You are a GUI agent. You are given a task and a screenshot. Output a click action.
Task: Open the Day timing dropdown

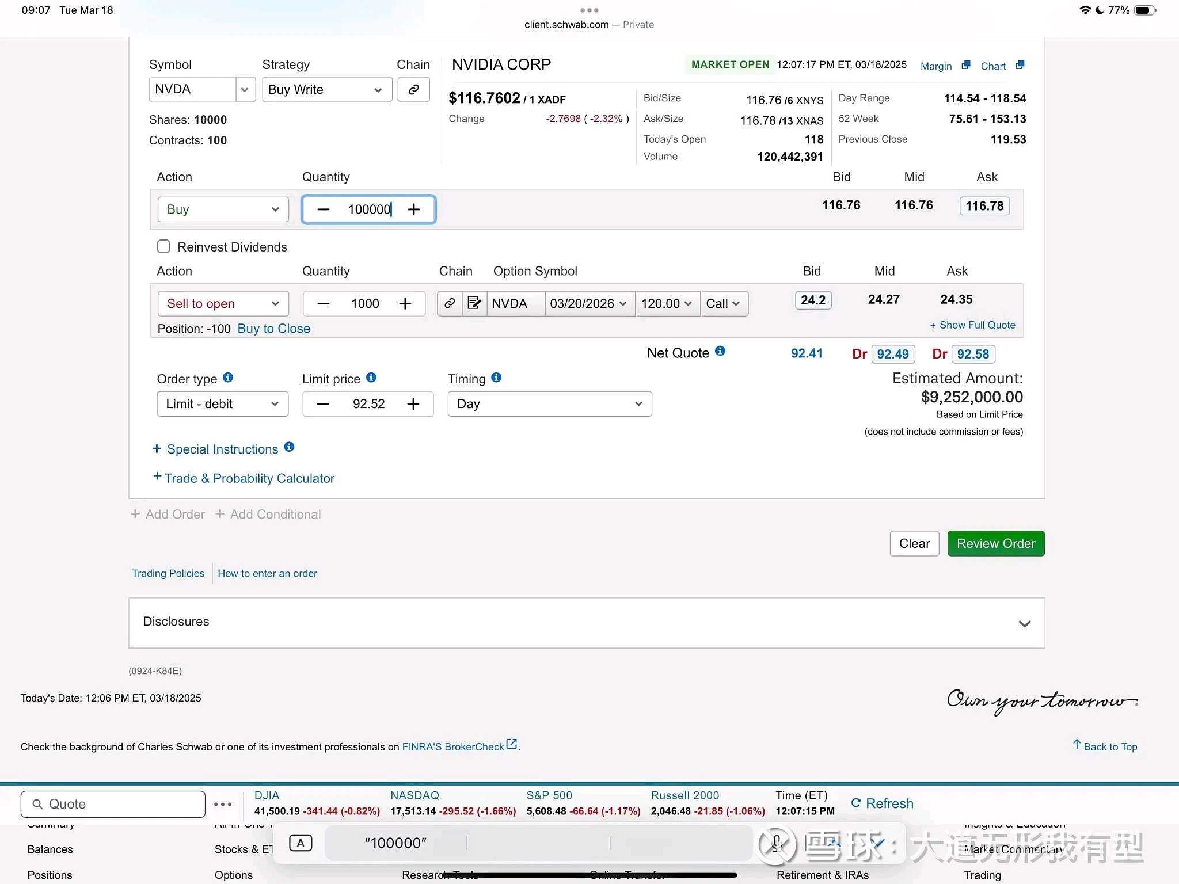click(x=550, y=404)
